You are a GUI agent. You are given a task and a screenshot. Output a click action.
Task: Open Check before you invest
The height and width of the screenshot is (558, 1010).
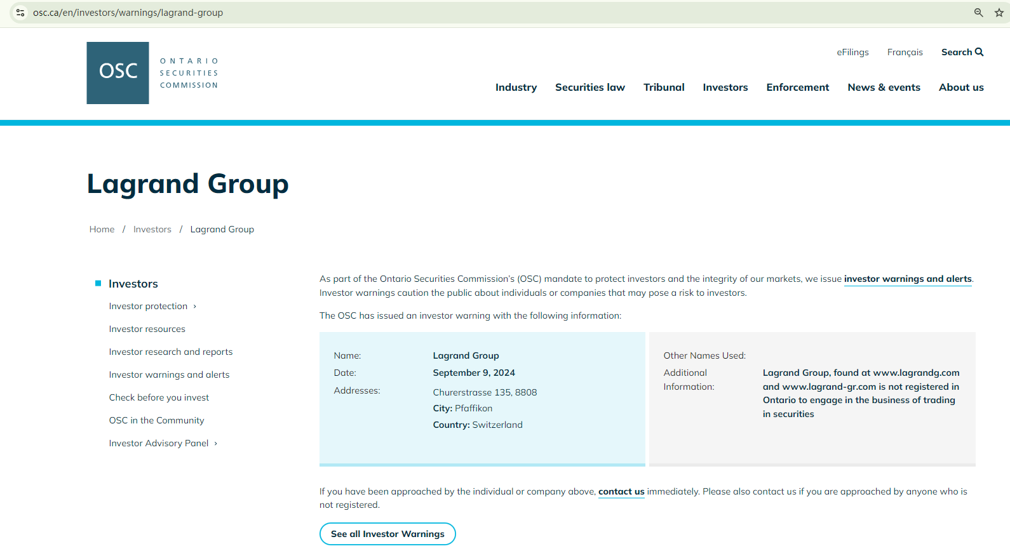click(x=159, y=397)
